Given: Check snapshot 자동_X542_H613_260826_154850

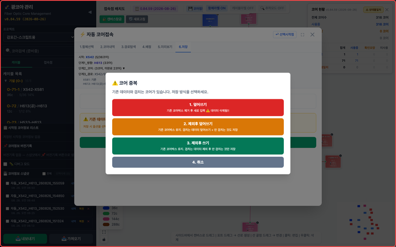Looking at the screenshot, I should (8, 196).
